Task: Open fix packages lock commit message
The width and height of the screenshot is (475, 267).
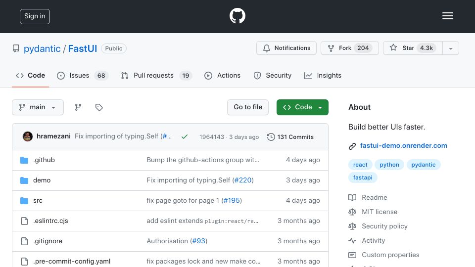Action: (x=203, y=261)
